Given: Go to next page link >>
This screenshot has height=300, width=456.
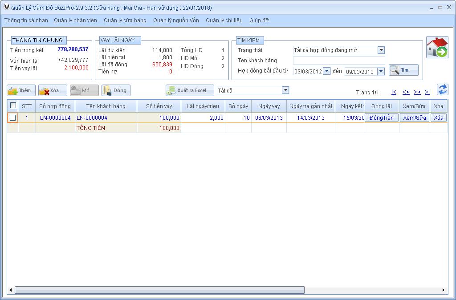Looking at the screenshot, I should pos(417,92).
